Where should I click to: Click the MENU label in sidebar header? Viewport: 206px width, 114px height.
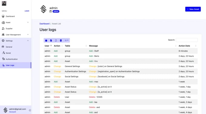tap(4, 11)
